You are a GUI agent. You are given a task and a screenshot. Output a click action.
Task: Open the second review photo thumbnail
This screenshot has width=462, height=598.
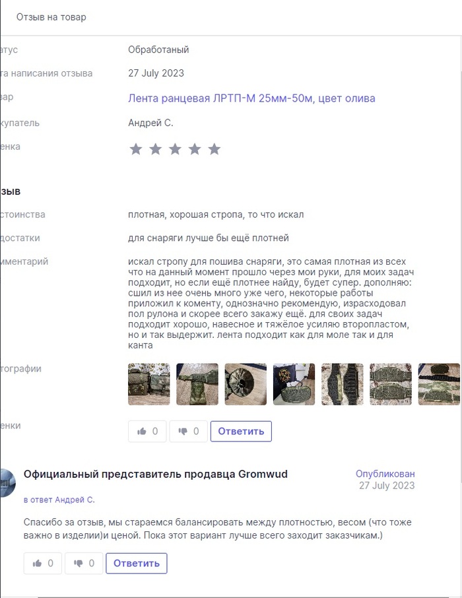click(197, 384)
